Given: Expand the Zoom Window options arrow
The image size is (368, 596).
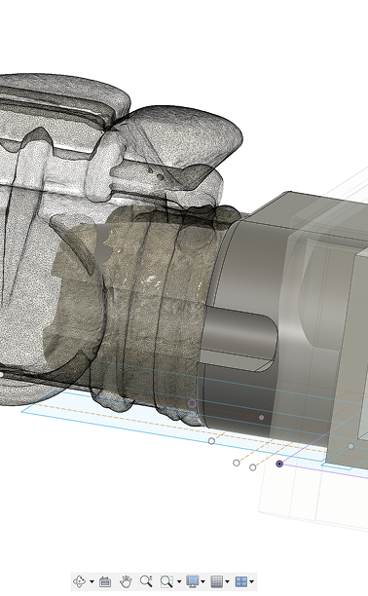Looking at the screenshot, I should coord(179,581).
